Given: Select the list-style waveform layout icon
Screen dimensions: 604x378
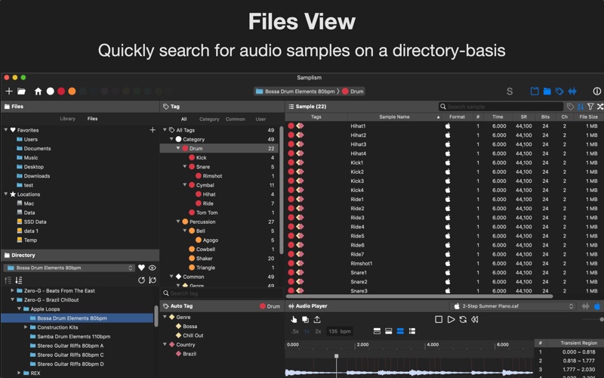Looking at the screenshot, I should click(412, 331).
